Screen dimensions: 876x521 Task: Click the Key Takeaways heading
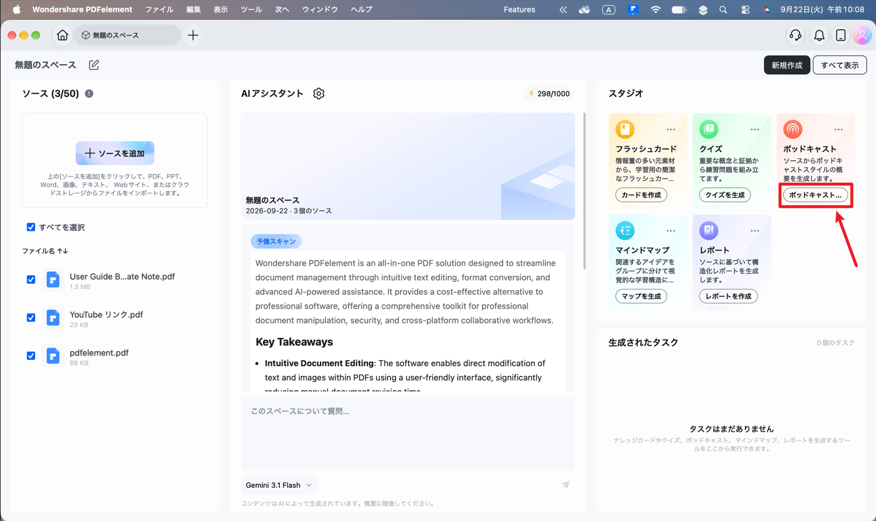pyautogui.click(x=294, y=342)
